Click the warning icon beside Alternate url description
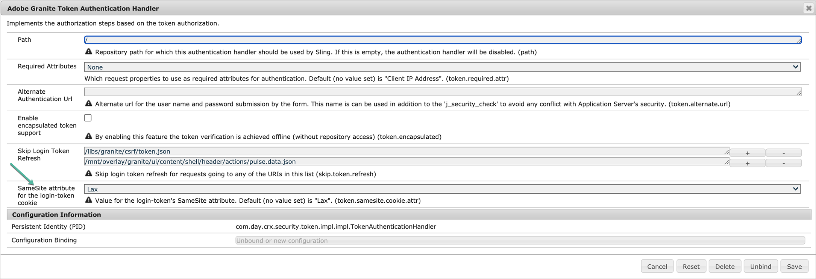The height and width of the screenshot is (279, 816). click(88, 103)
